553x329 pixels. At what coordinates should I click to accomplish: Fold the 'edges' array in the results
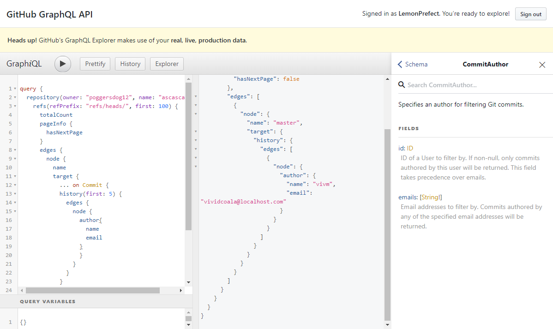tap(196, 96)
